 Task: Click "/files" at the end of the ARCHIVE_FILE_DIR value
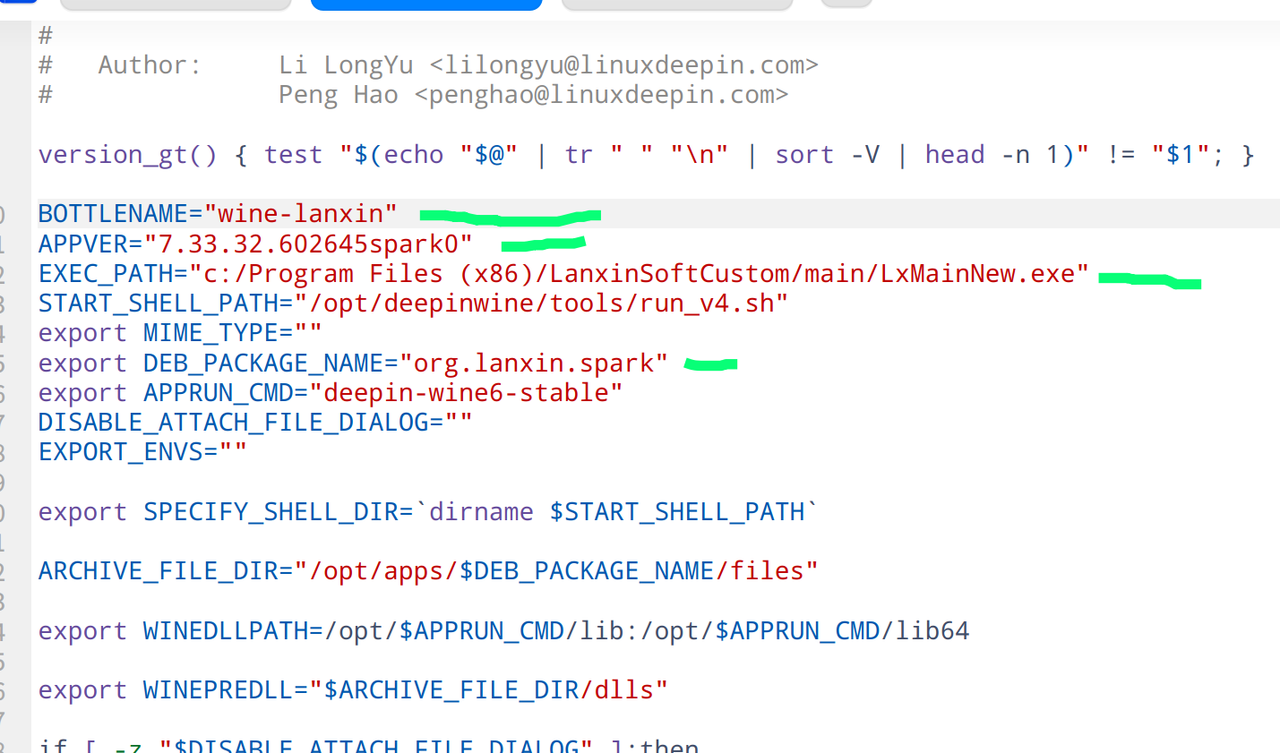(x=760, y=571)
